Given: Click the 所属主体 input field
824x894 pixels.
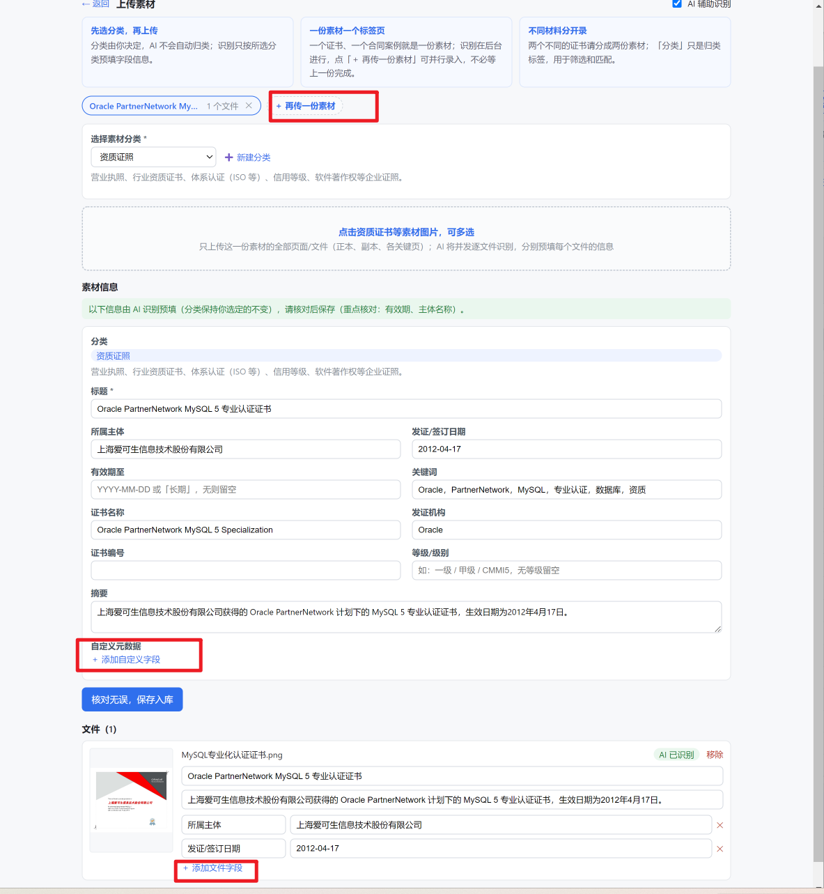Looking at the screenshot, I should pyautogui.click(x=245, y=449).
